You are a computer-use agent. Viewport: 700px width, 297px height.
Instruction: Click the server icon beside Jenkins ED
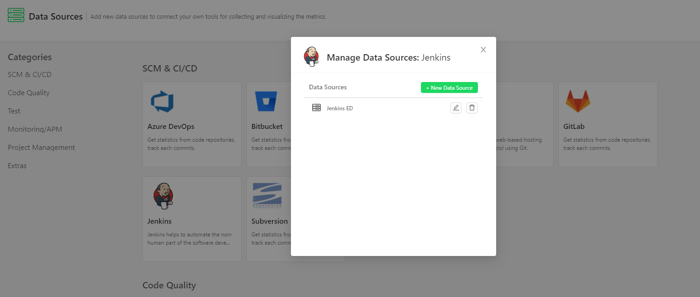316,108
